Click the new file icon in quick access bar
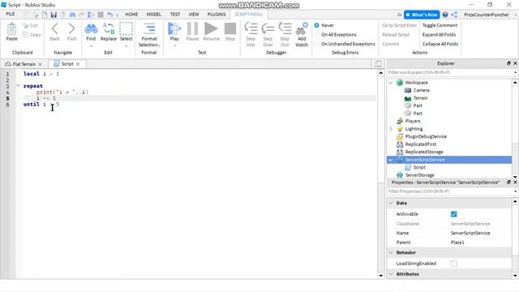 pos(45,15)
